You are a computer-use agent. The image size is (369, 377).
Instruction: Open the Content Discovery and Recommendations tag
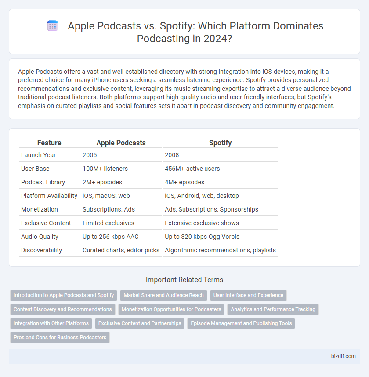[62, 309]
